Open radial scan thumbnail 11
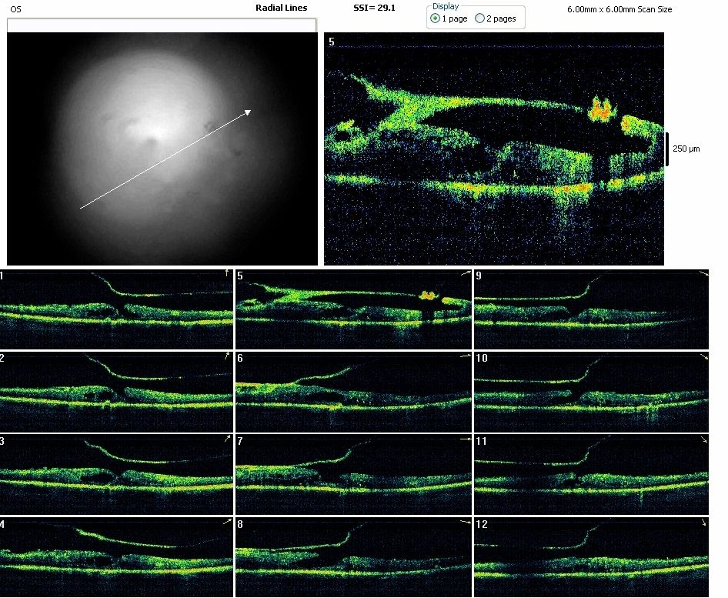This screenshot has height=598, width=728. point(590,474)
